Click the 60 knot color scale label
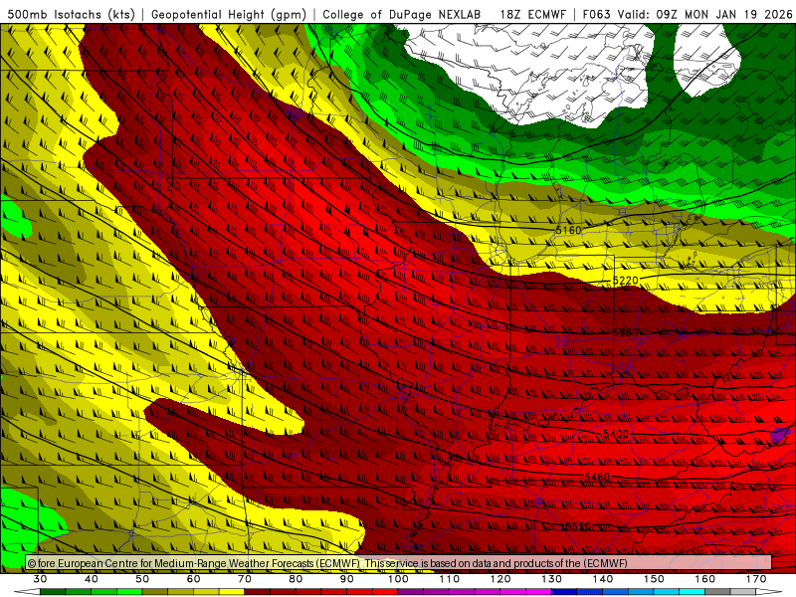 [x=194, y=579]
